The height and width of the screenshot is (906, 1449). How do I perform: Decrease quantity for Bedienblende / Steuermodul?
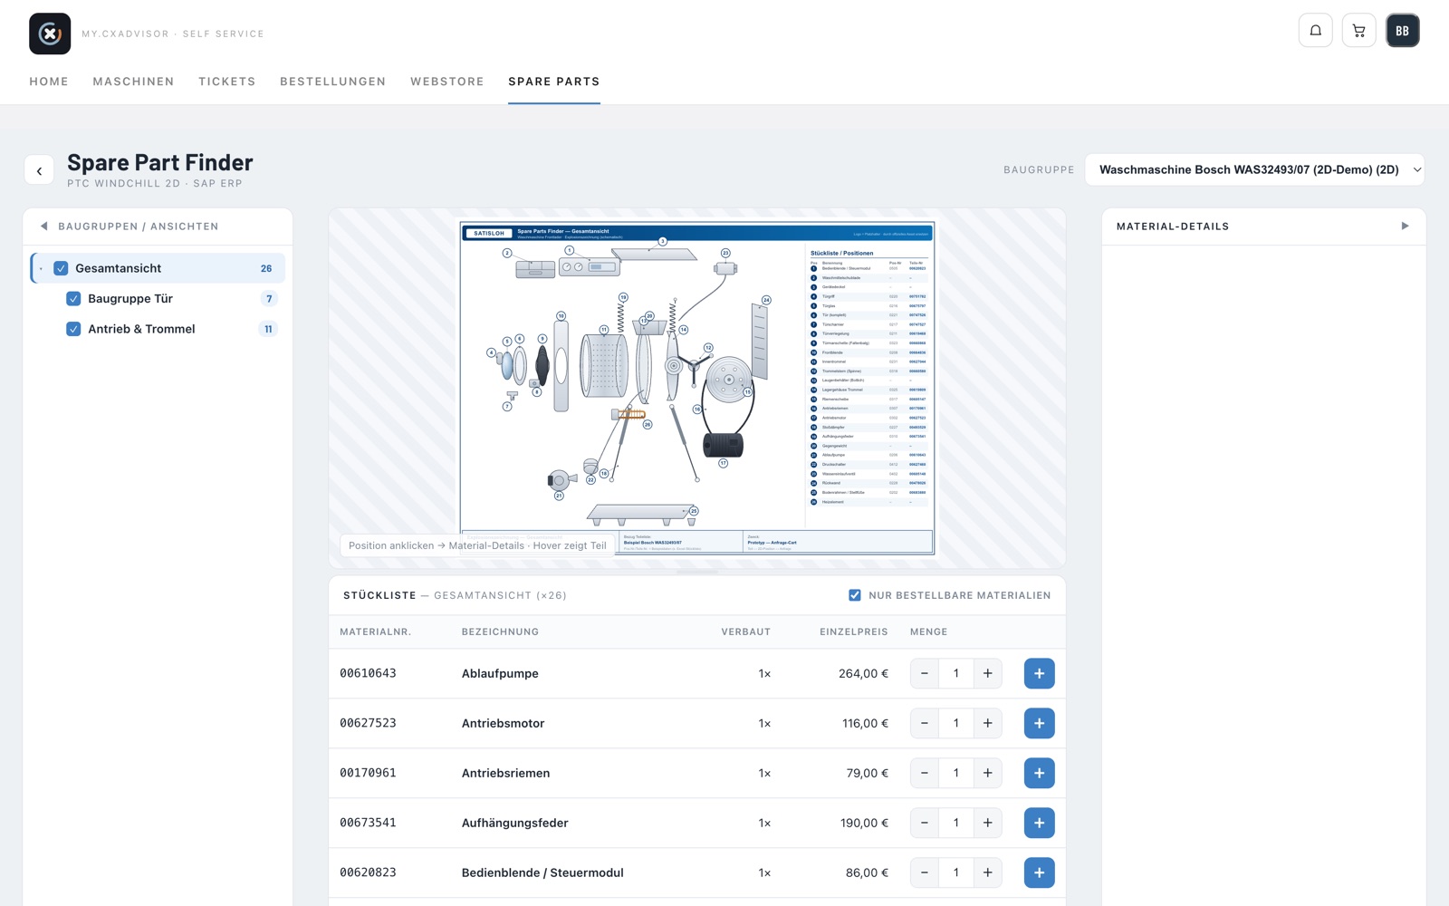[925, 872]
